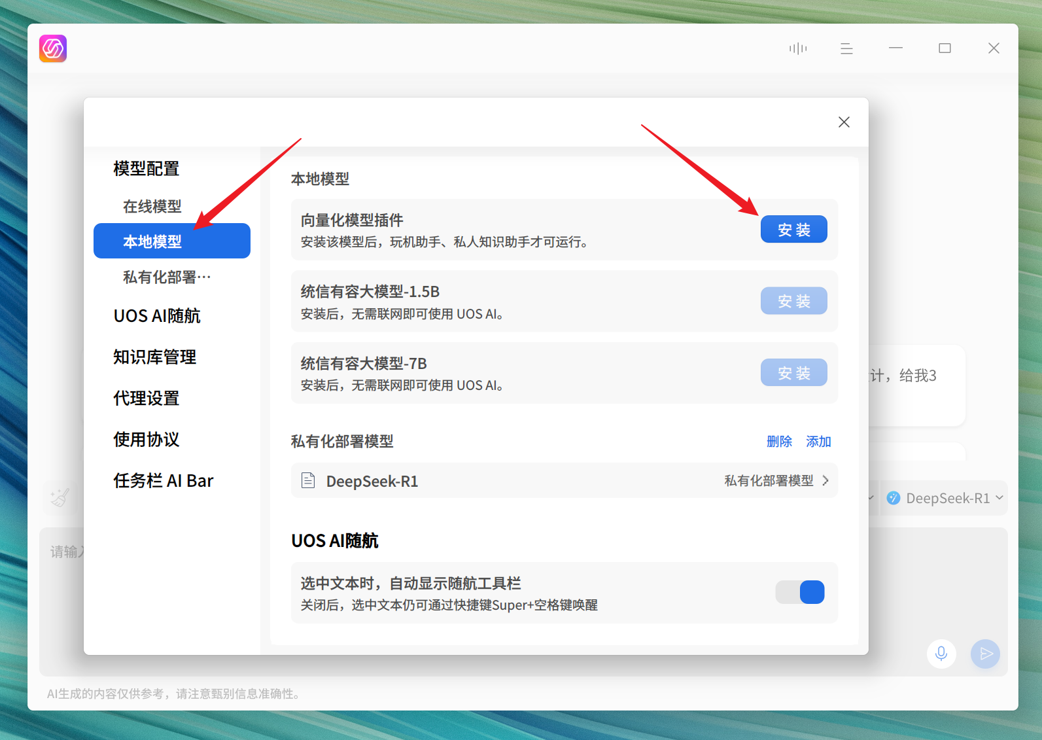Click the 本地模型 section heading text

click(x=320, y=179)
